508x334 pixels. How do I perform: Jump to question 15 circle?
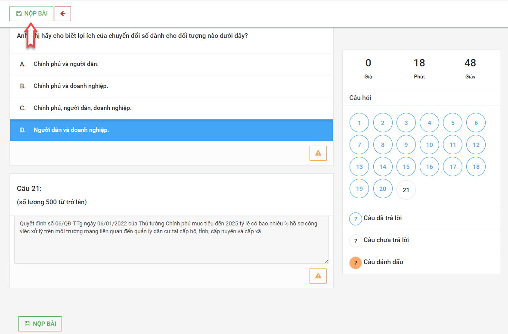[x=406, y=167]
